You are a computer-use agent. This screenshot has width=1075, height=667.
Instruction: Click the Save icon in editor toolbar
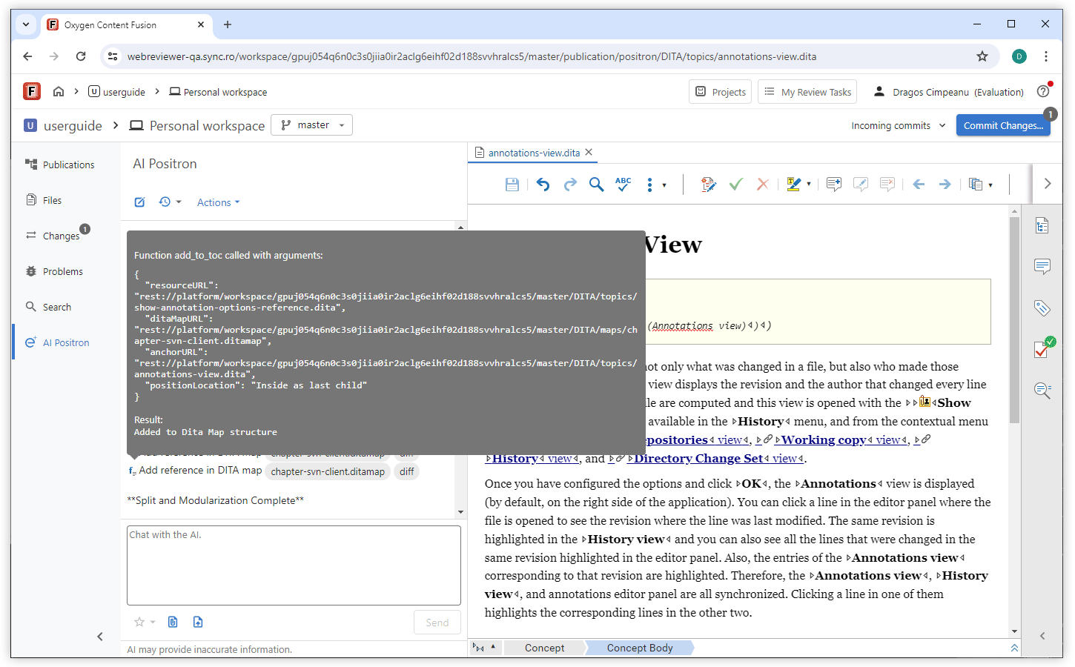click(512, 185)
